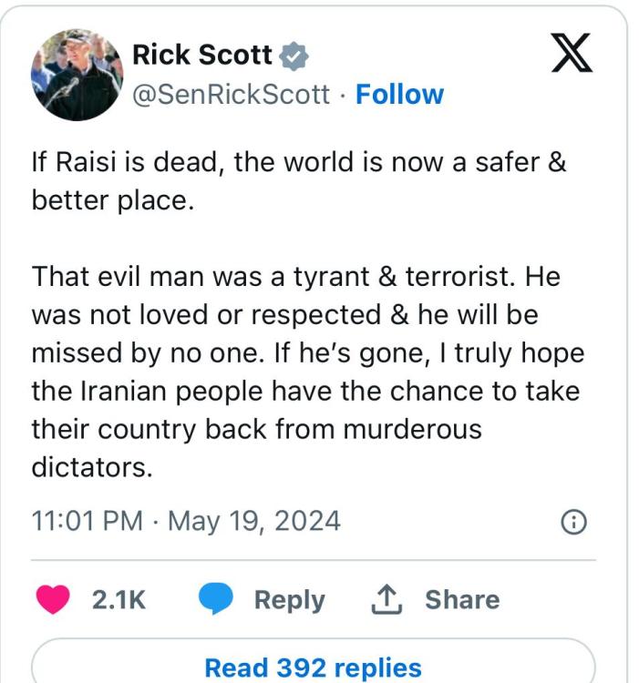
Task: Open Rick Scott's profile picture
Action: (77, 74)
